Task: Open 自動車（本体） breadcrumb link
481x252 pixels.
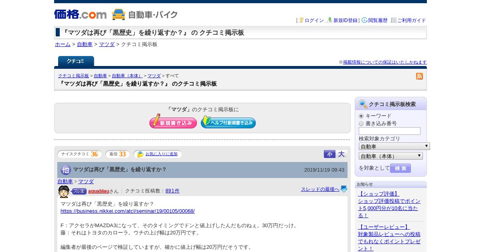Action: [x=127, y=76]
